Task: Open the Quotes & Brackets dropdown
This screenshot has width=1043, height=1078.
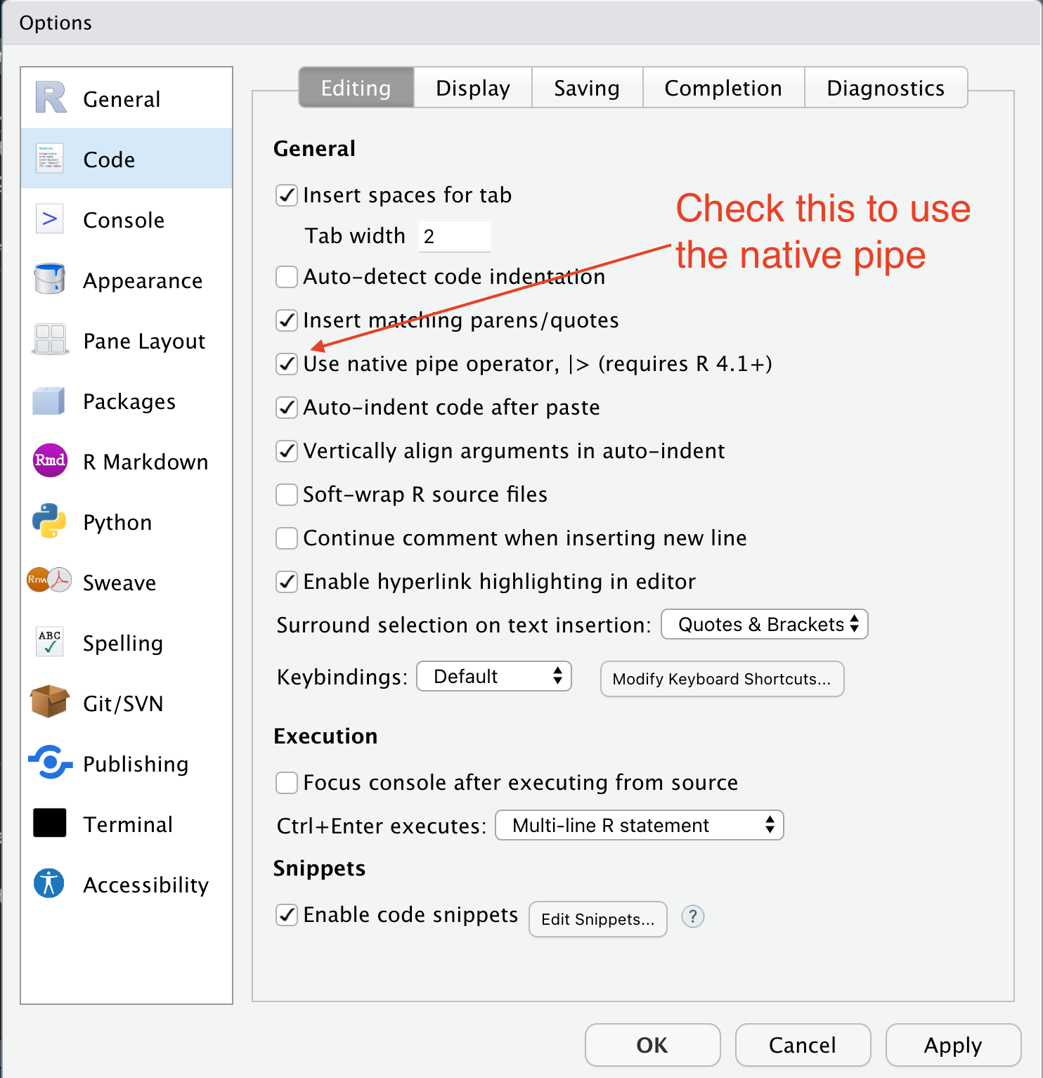Action: tap(764, 625)
